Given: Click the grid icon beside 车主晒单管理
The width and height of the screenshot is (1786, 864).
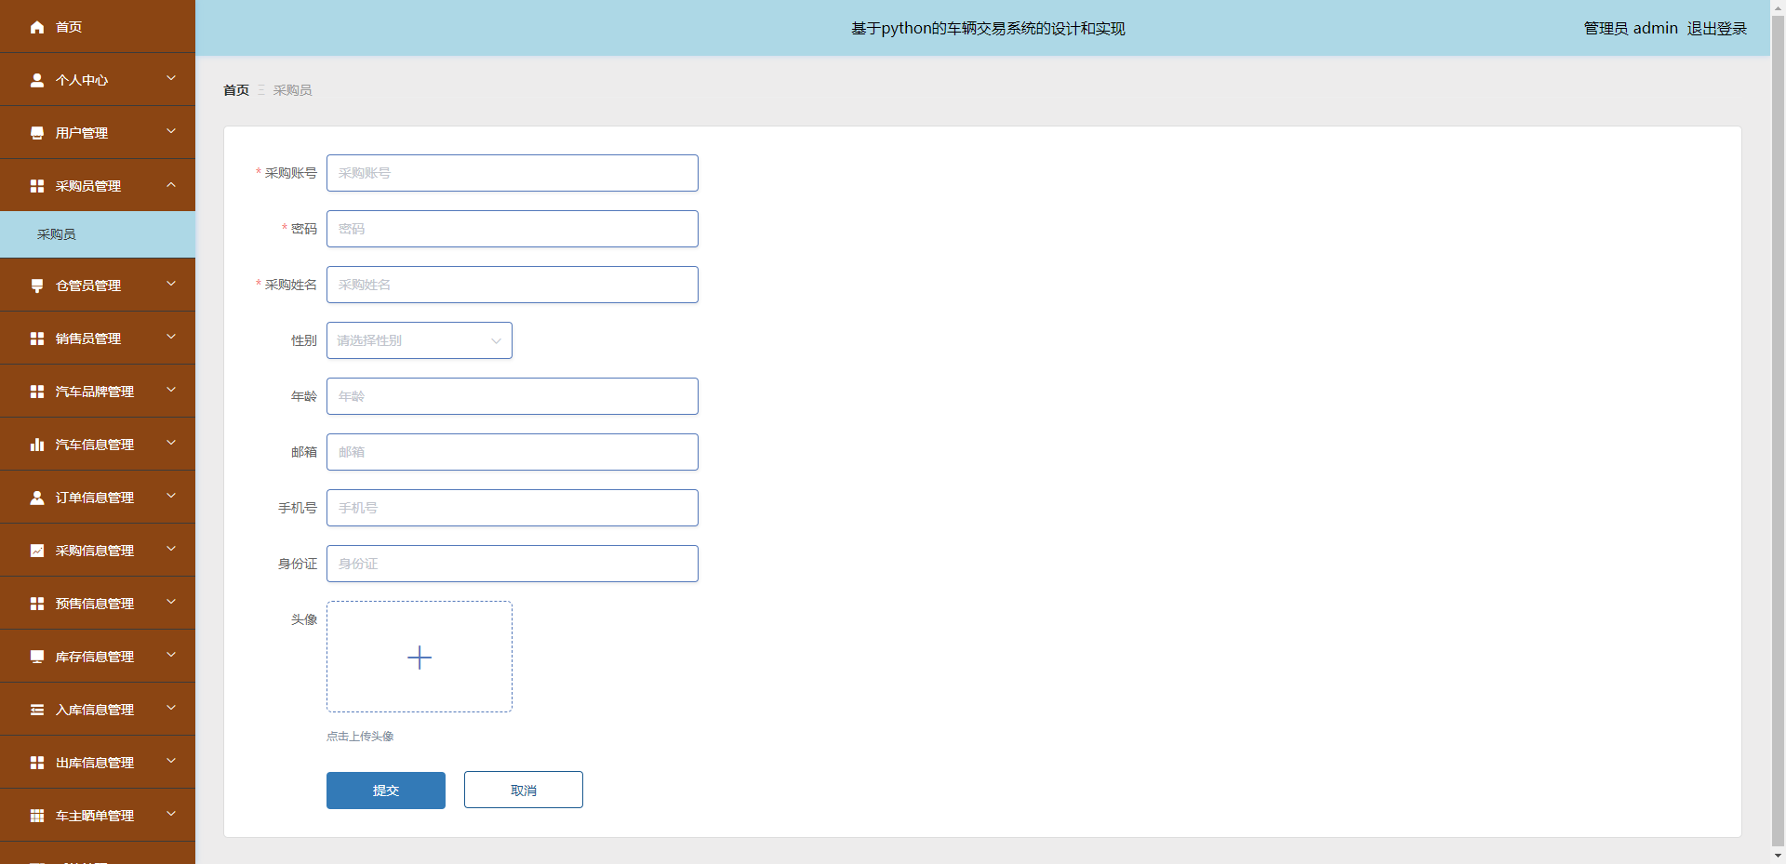Looking at the screenshot, I should tap(37, 816).
